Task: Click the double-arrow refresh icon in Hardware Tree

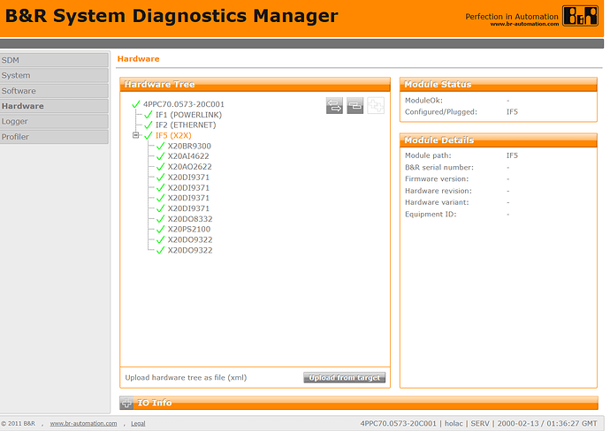Action: pyautogui.click(x=334, y=106)
